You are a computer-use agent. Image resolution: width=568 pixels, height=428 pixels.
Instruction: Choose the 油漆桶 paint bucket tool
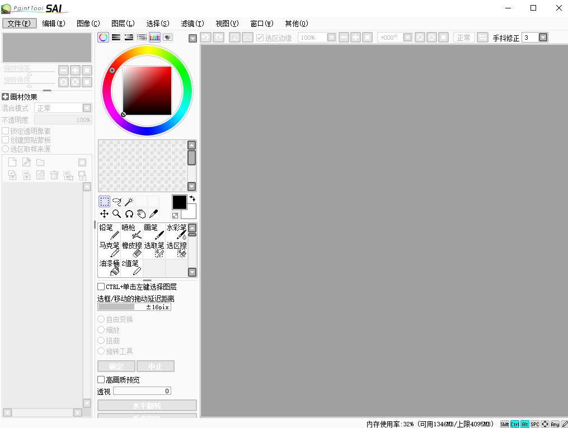(109, 267)
